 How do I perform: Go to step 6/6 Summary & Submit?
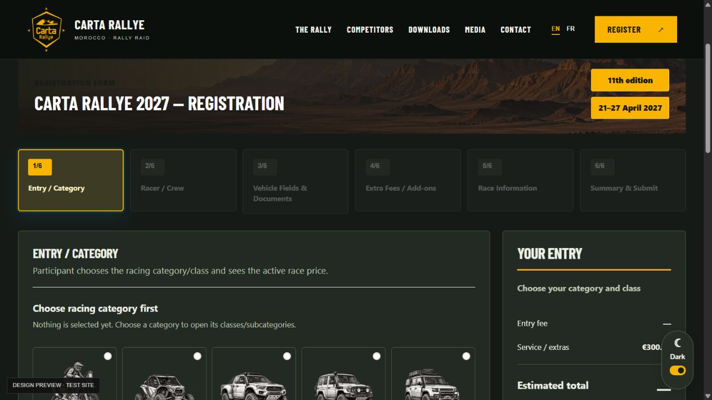tap(633, 180)
